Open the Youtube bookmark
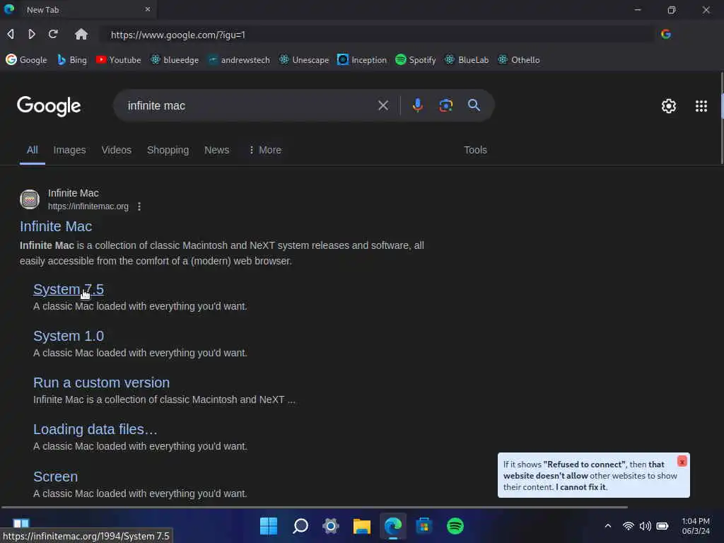The image size is (724, 543). 118,59
